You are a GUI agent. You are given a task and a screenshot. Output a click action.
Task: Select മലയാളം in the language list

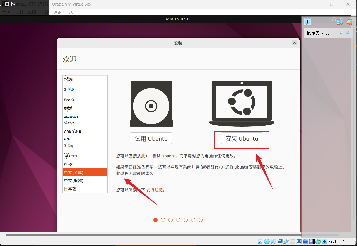click(x=85, y=116)
